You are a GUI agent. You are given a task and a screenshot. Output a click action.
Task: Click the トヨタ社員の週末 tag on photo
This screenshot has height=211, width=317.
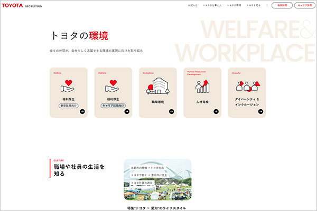(x=142, y=183)
